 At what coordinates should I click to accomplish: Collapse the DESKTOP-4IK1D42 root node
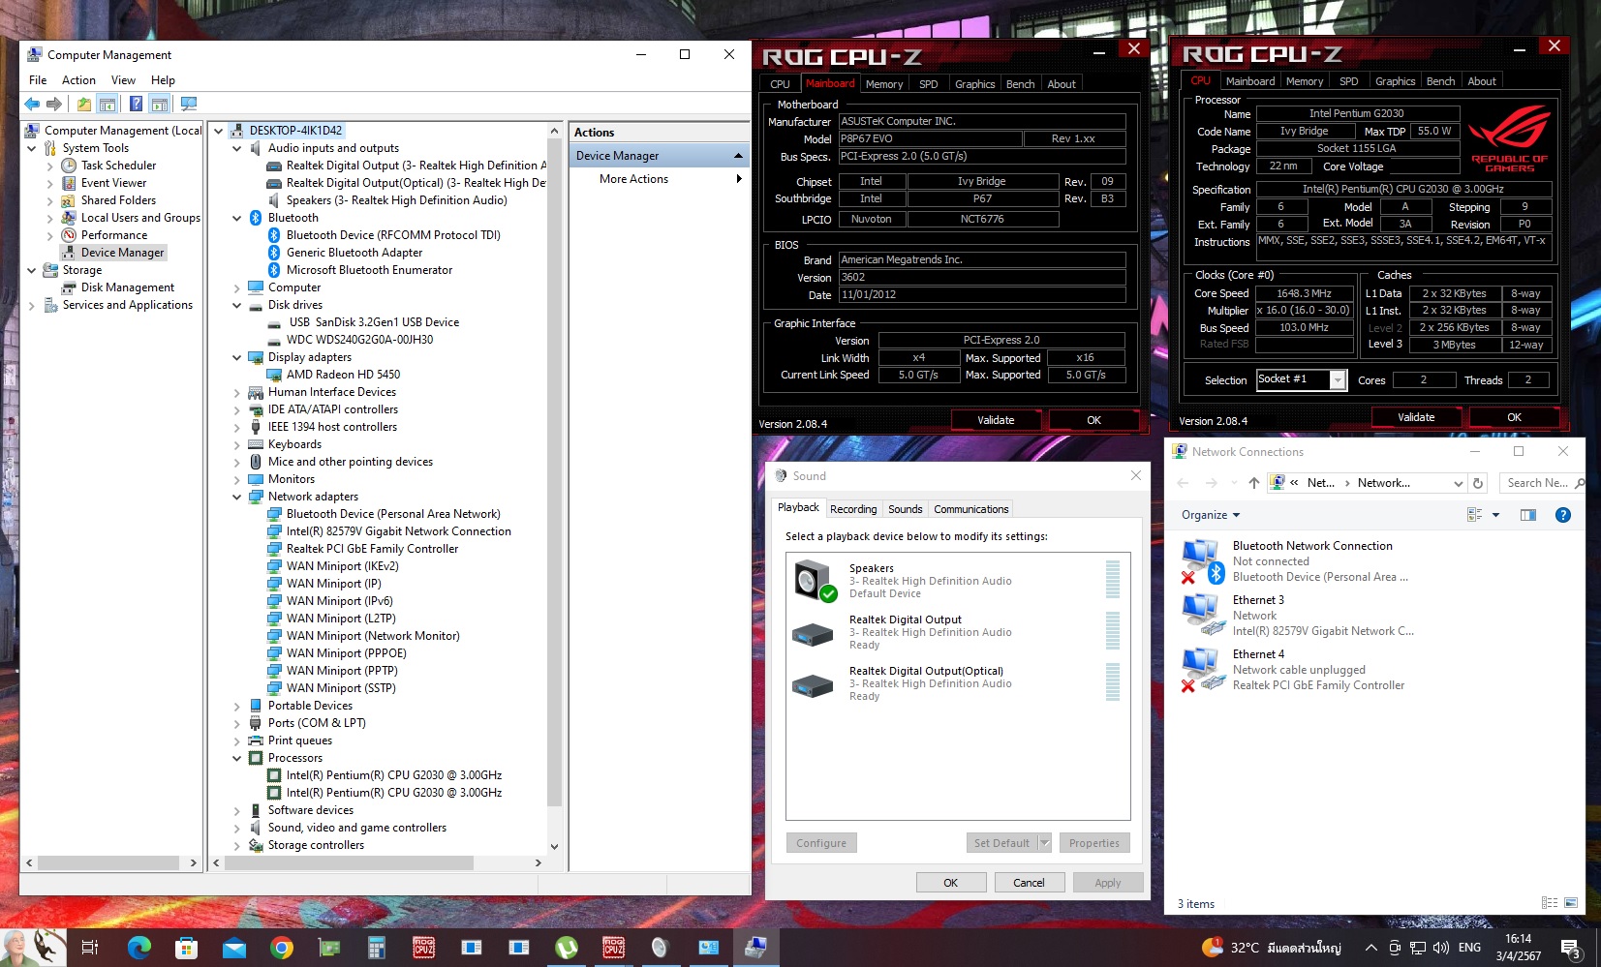pos(219,131)
